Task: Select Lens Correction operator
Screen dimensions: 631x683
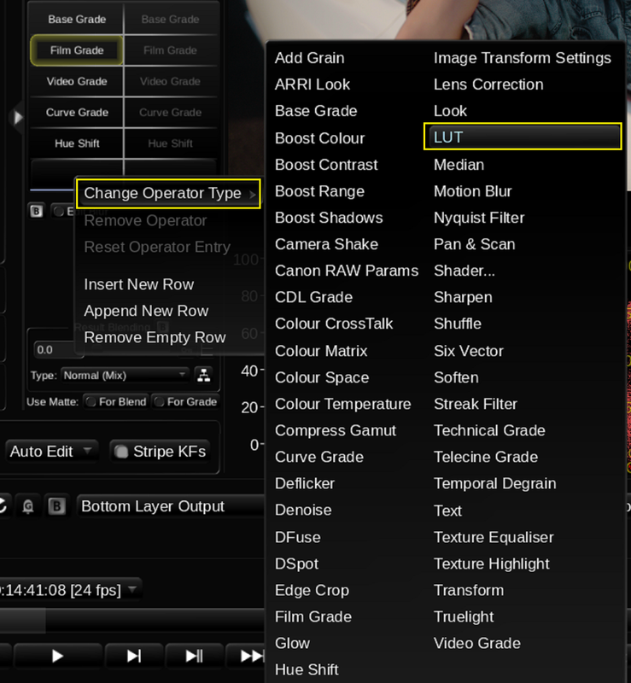Action: pos(488,85)
